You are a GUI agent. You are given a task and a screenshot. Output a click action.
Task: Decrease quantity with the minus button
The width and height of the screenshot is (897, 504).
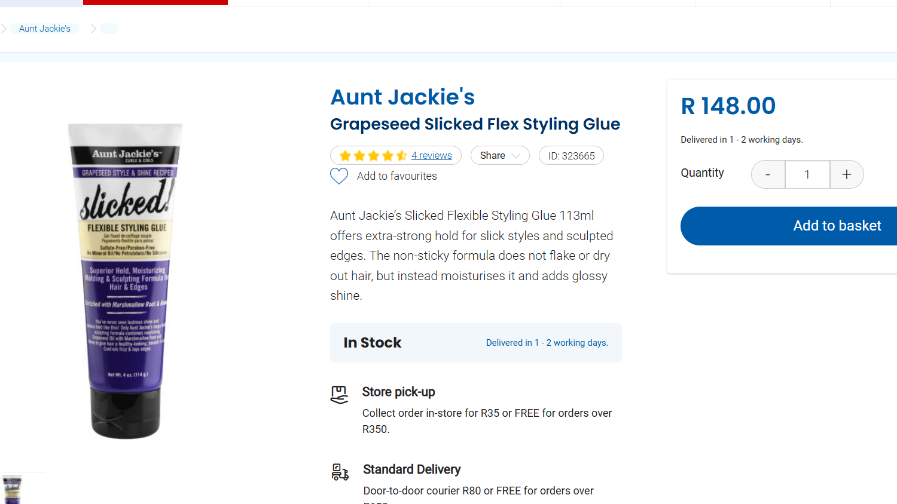(x=768, y=174)
